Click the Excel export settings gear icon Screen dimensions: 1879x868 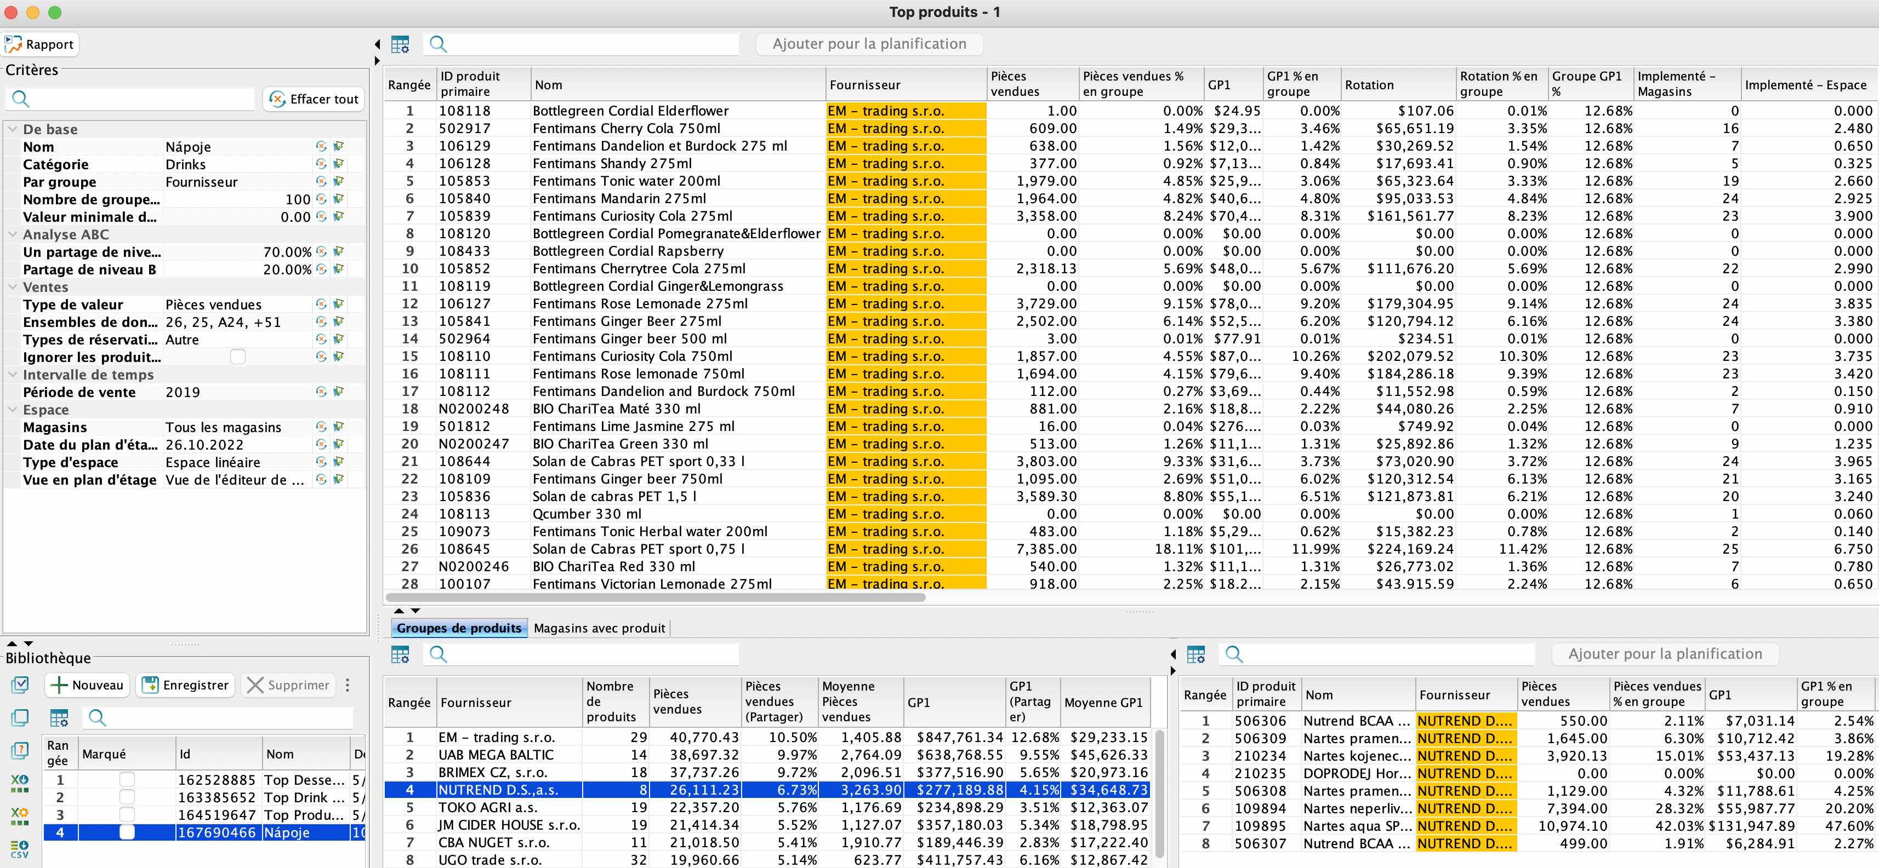click(20, 815)
